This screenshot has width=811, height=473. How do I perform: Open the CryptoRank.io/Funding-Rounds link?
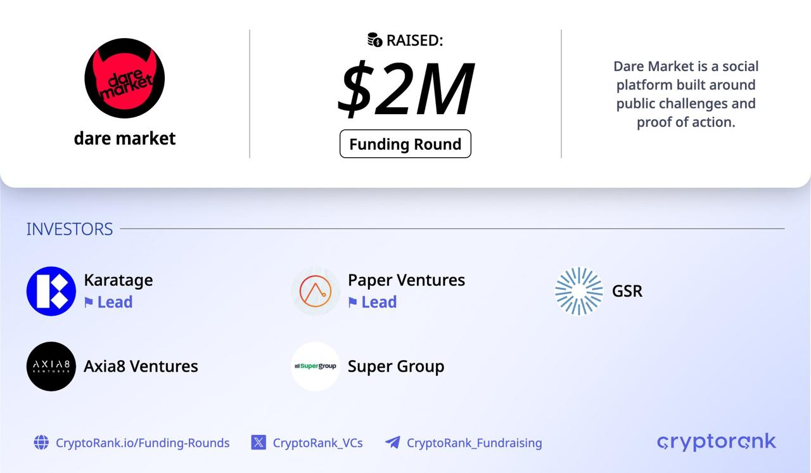click(143, 443)
